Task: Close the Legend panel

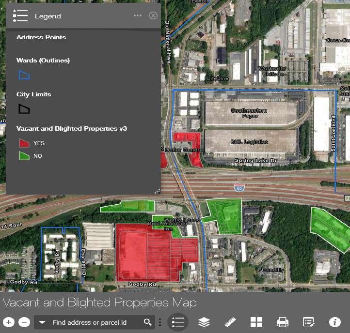Action: [153, 15]
